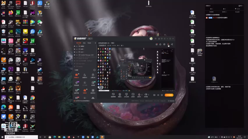This screenshot has height=139, width=248.
Task: Click the speaker icon in the bottom toolbar
Action: click(146, 95)
